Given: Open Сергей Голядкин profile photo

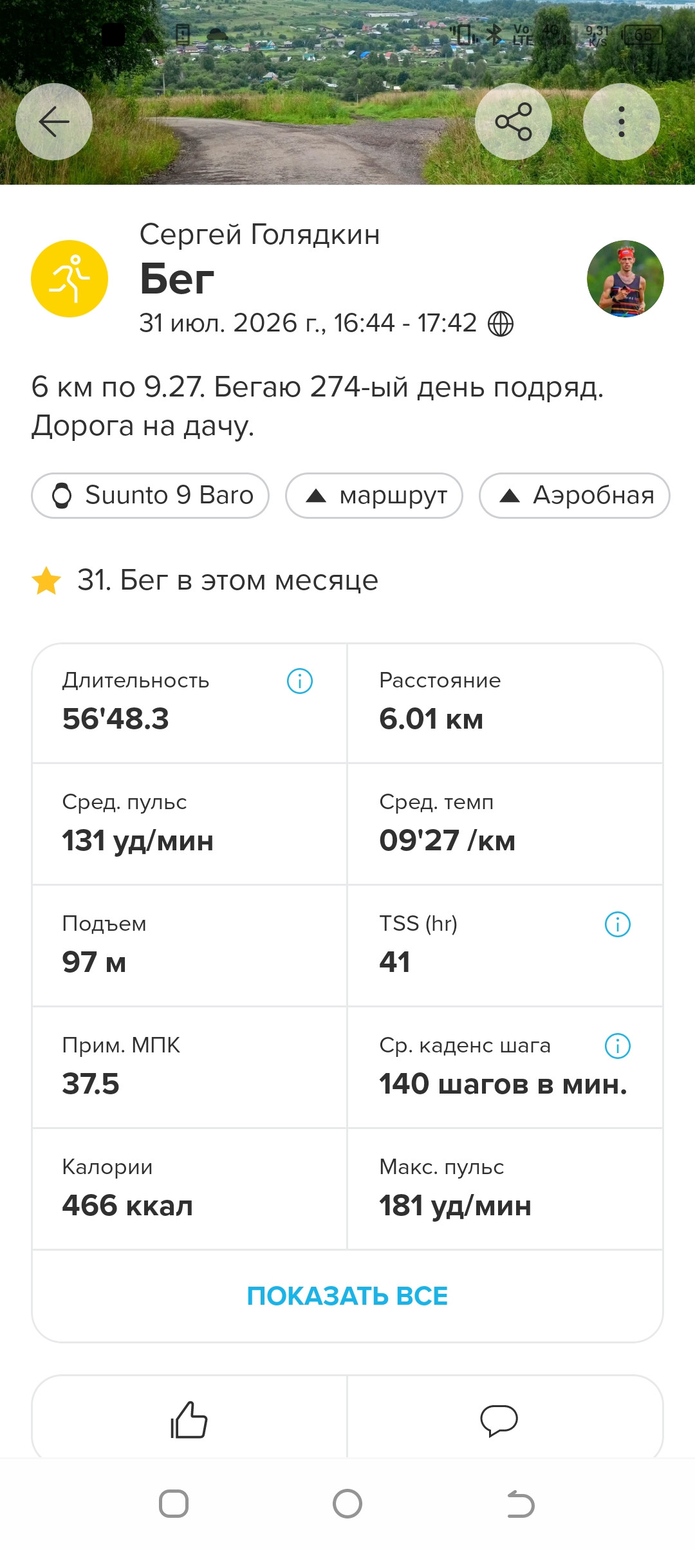Looking at the screenshot, I should pos(625,279).
